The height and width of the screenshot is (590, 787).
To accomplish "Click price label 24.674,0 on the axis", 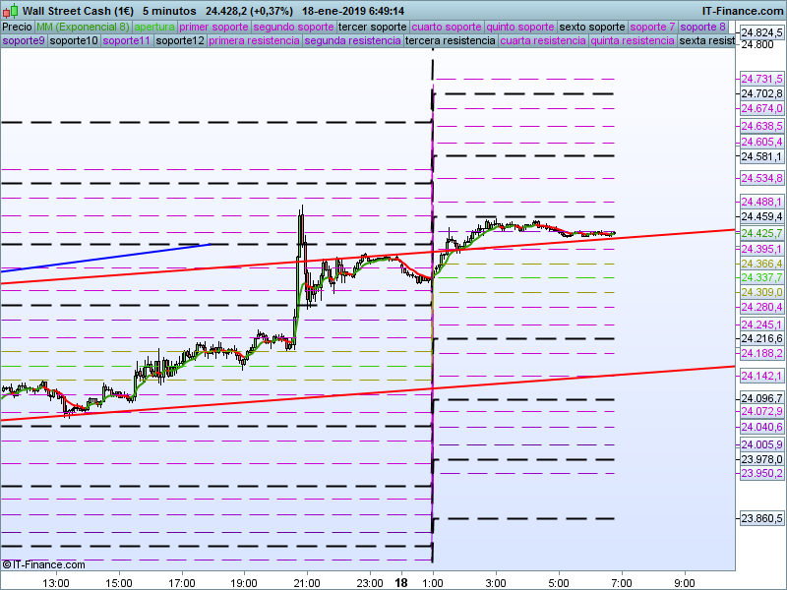I will (761, 108).
